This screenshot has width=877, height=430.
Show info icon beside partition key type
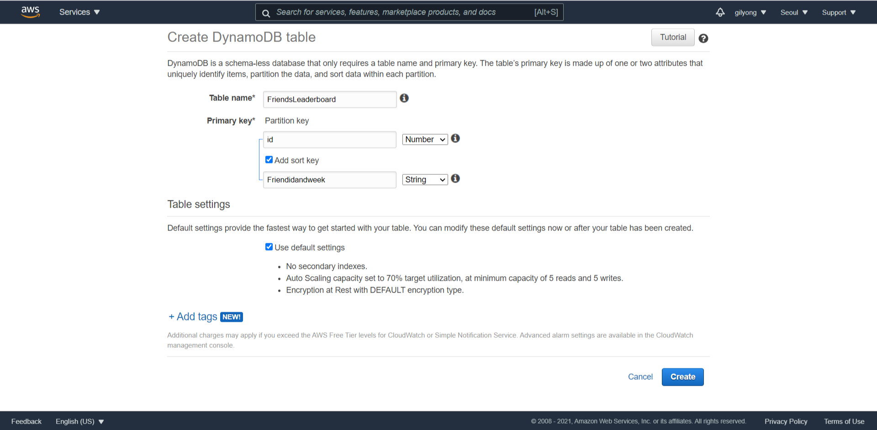(455, 138)
